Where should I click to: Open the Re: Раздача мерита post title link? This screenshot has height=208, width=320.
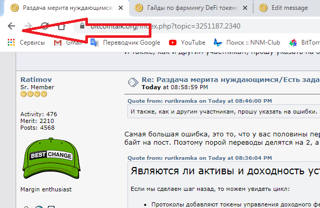tap(231, 79)
